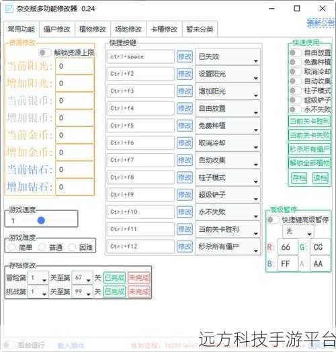Open the 场地修改 tab
Screen dimensions: 336x352
pyautogui.click(x=128, y=29)
